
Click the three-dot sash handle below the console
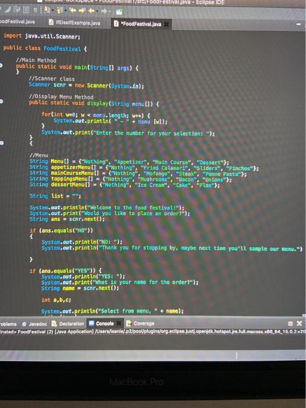236,356
